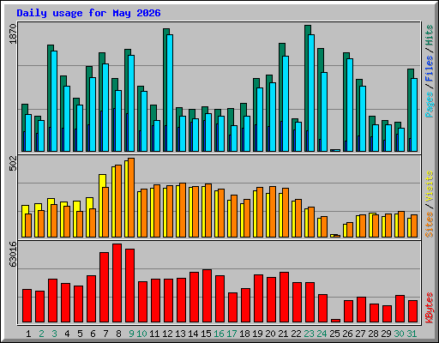
Task: Click day 27 on the x-axis
Action: pos(360,334)
